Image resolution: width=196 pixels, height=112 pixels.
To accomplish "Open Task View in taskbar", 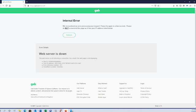I will pos(14,111).
